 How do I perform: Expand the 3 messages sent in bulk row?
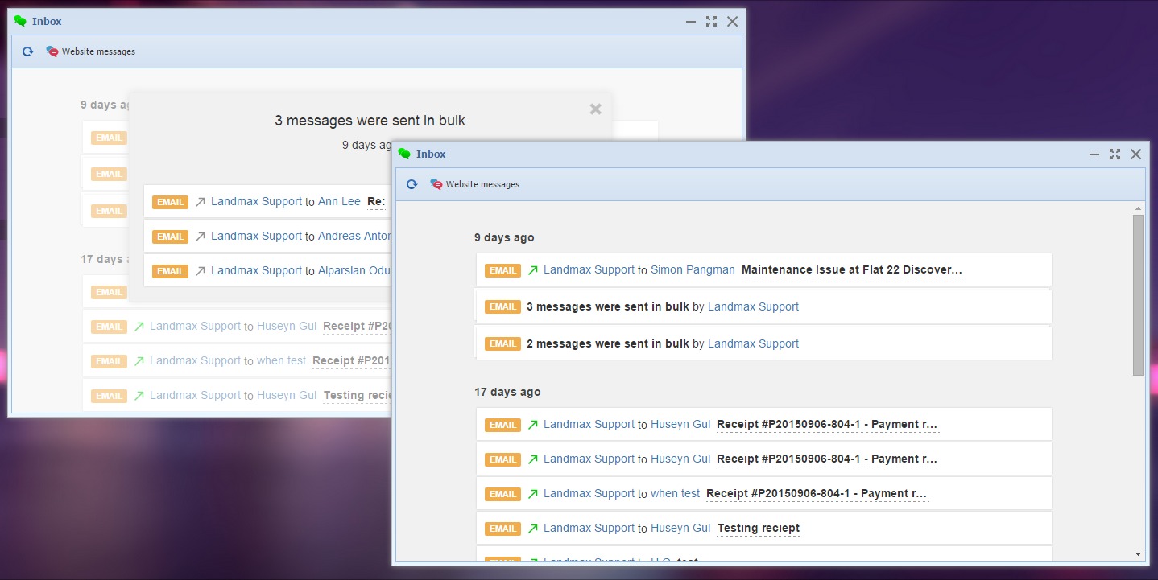tap(607, 306)
